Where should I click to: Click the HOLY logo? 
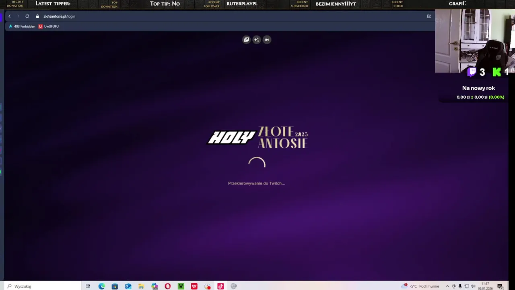[x=231, y=138]
